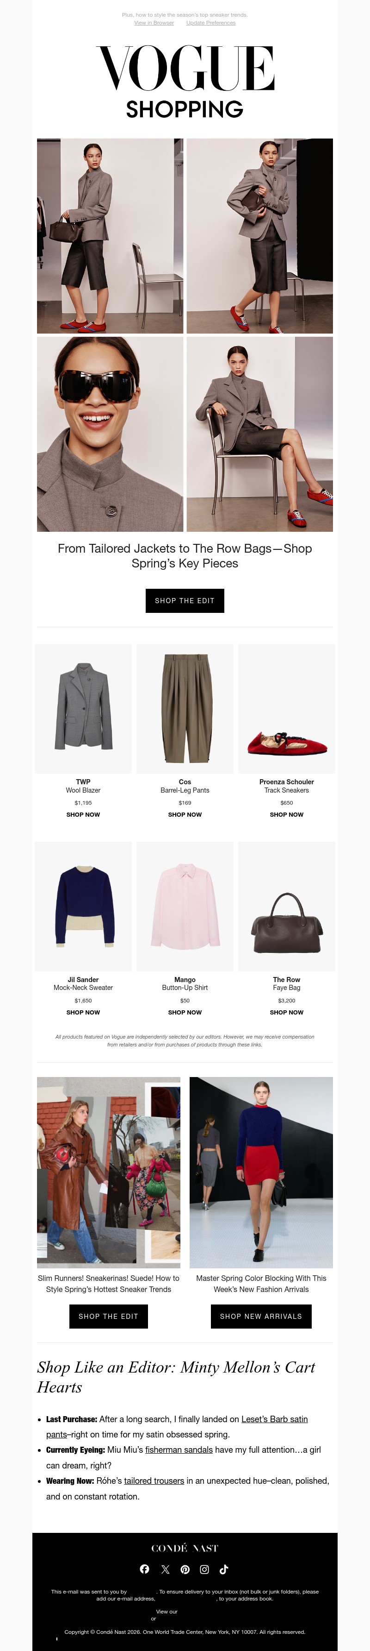The width and height of the screenshot is (370, 1651).
Task: Open the X social icon
Action: tap(165, 1569)
